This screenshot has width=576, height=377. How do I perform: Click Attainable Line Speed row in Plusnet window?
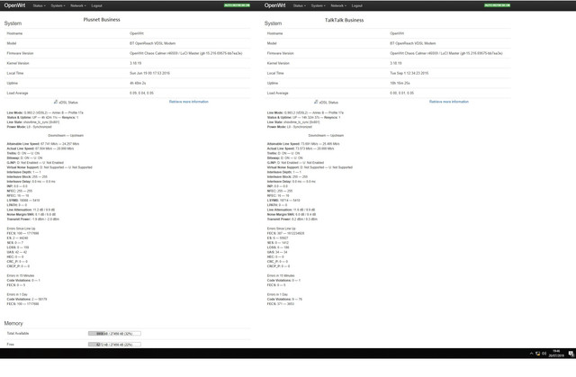pos(43,144)
